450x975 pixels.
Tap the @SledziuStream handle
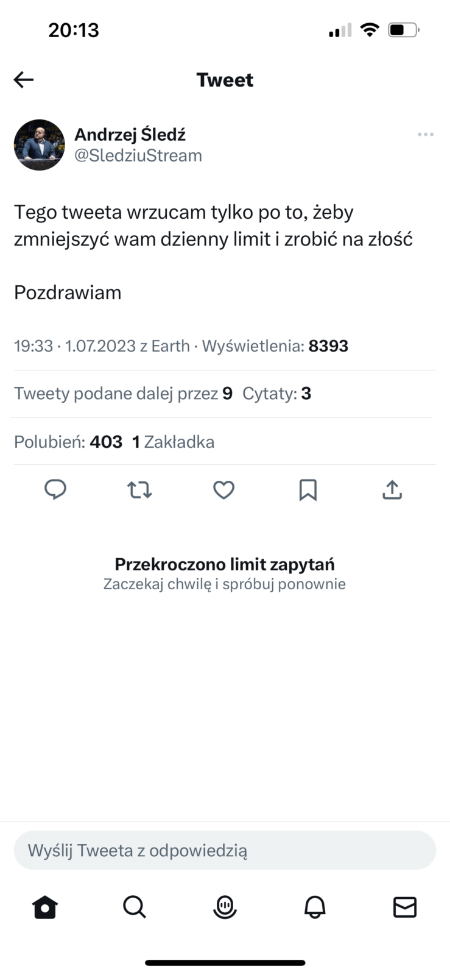pos(138,155)
